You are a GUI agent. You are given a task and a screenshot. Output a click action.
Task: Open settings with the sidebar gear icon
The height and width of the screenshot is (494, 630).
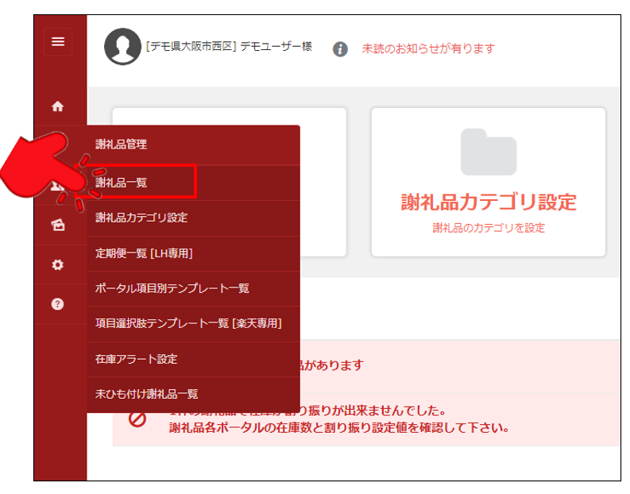pos(57,264)
